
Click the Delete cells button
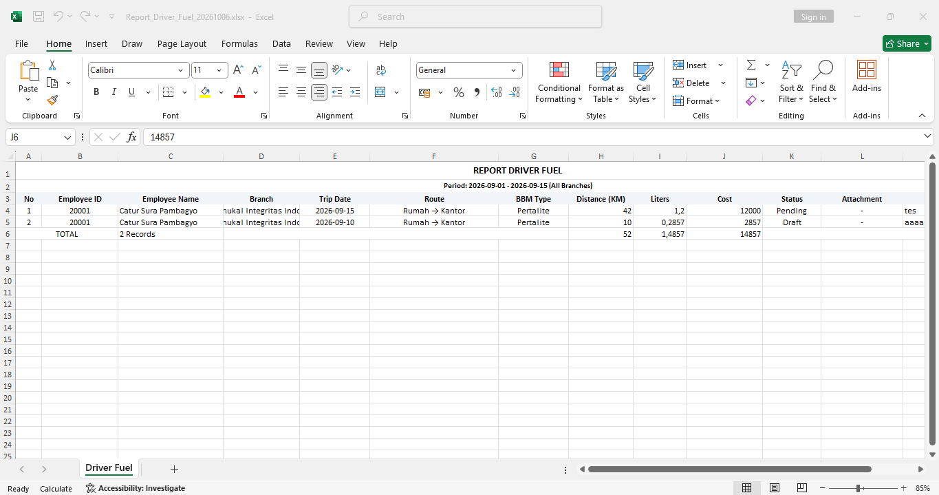coord(691,83)
